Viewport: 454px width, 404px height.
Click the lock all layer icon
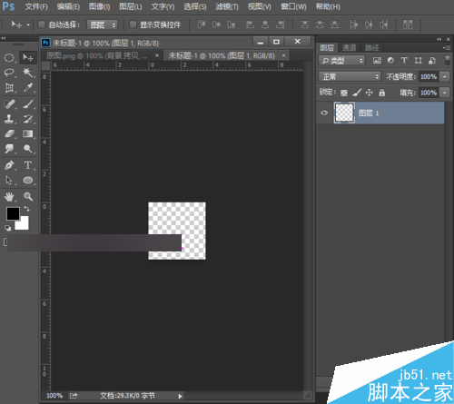[x=382, y=93]
